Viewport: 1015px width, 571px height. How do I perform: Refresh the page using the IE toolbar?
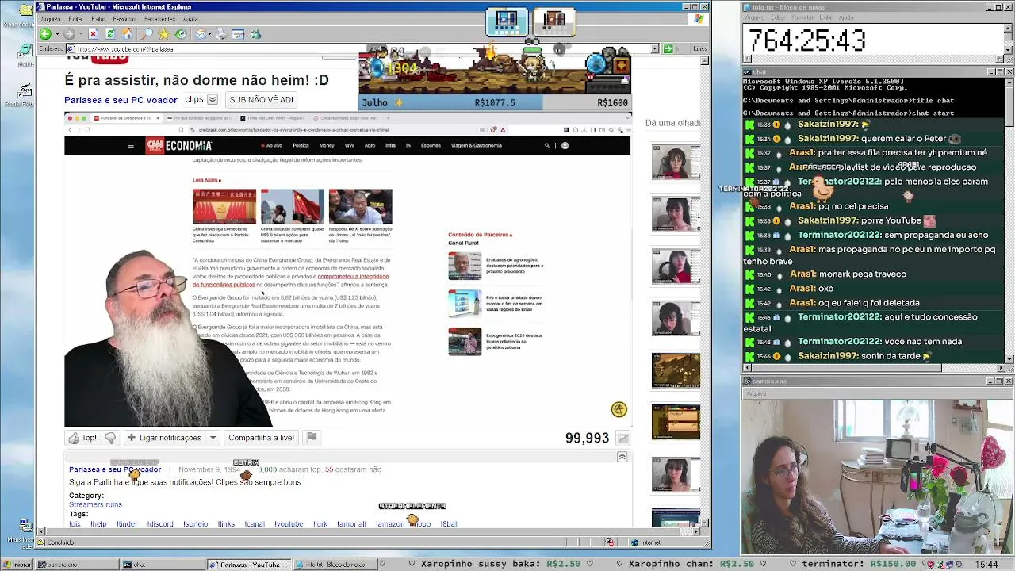[x=110, y=34]
